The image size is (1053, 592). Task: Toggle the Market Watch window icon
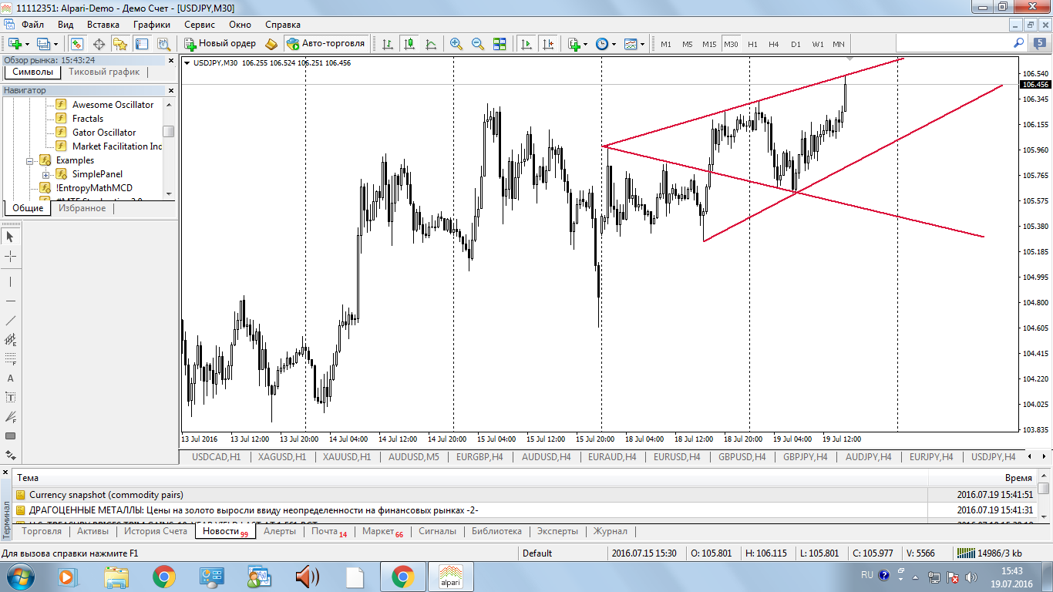coord(77,44)
